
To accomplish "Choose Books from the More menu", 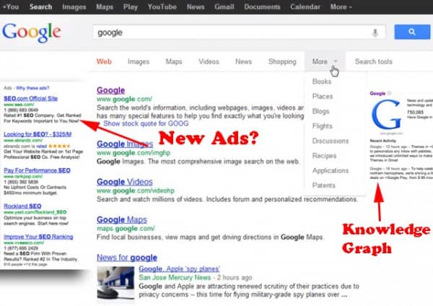I will coord(322,82).
